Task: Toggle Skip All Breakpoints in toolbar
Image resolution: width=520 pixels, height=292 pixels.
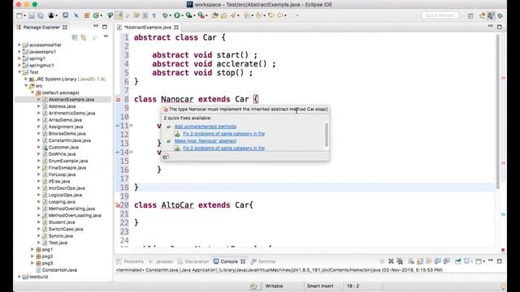Action: click(x=76, y=15)
